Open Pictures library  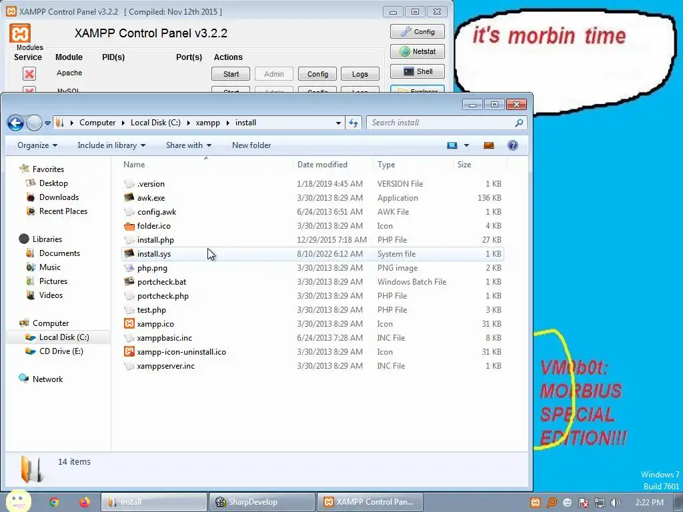[x=53, y=281]
